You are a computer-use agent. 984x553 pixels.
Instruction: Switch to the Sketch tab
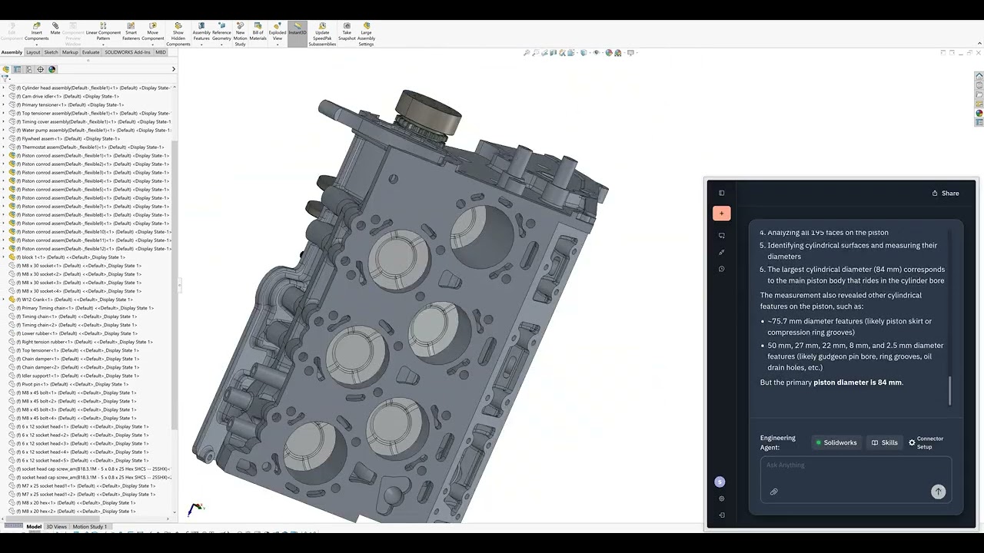51,52
